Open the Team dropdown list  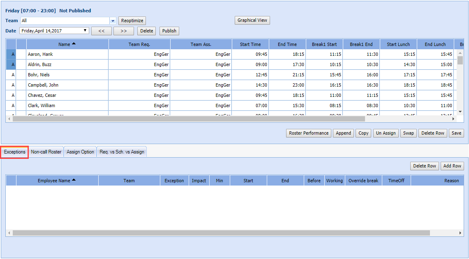click(113, 21)
